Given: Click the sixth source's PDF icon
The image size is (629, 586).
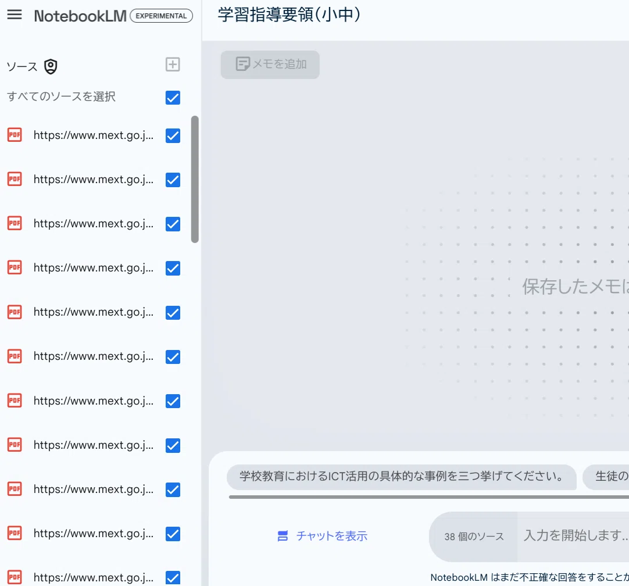Looking at the screenshot, I should click(x=15, y=356).
